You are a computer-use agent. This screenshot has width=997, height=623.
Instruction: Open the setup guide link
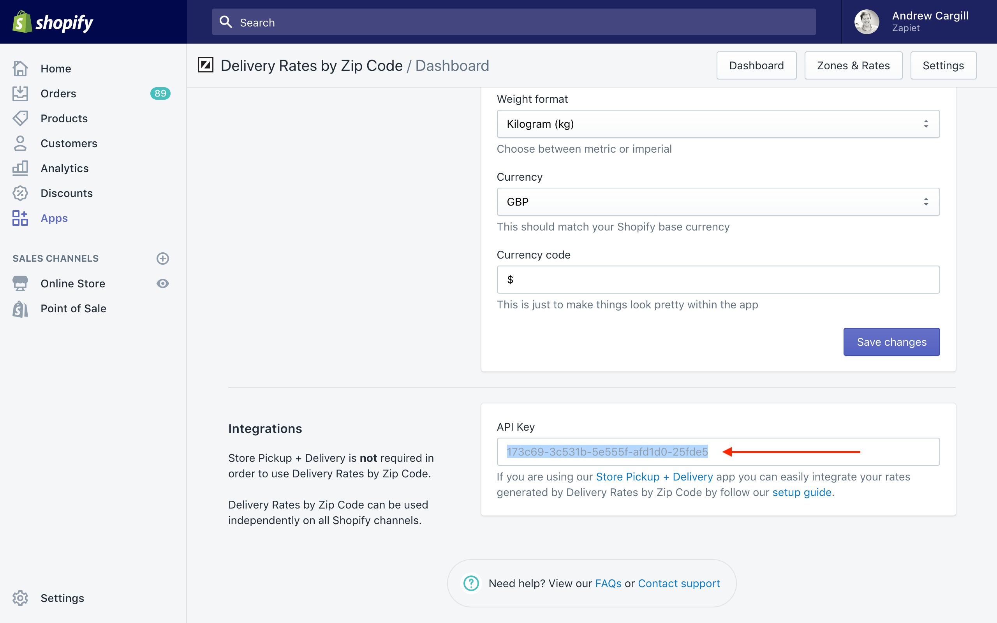coord(802,493)
